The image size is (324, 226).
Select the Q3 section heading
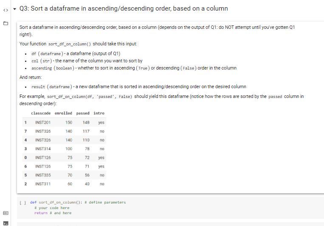[x=124, y=8]
